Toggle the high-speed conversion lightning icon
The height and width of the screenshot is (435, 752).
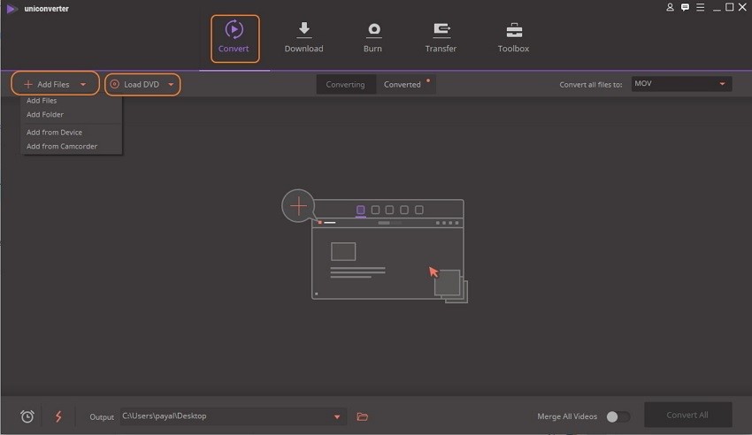(x=58, y=416)
